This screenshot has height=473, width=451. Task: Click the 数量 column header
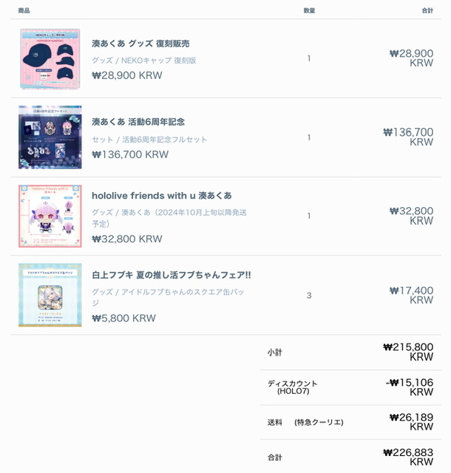click(x=309, y=10)
